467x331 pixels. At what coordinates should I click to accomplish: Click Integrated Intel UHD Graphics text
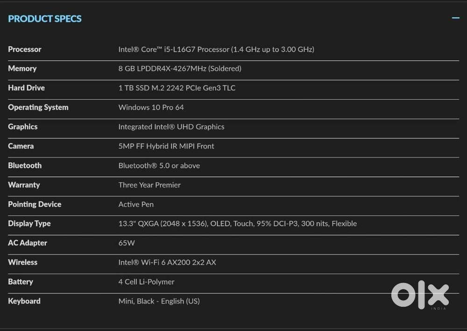pos(171,127)
